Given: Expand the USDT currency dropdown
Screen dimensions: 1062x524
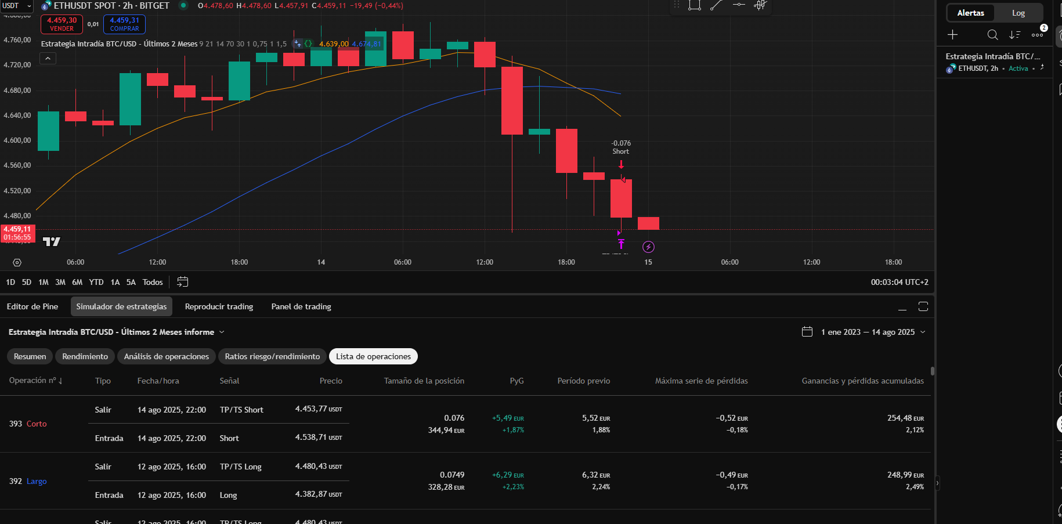Looking at the screenshot, I should 16,6.
